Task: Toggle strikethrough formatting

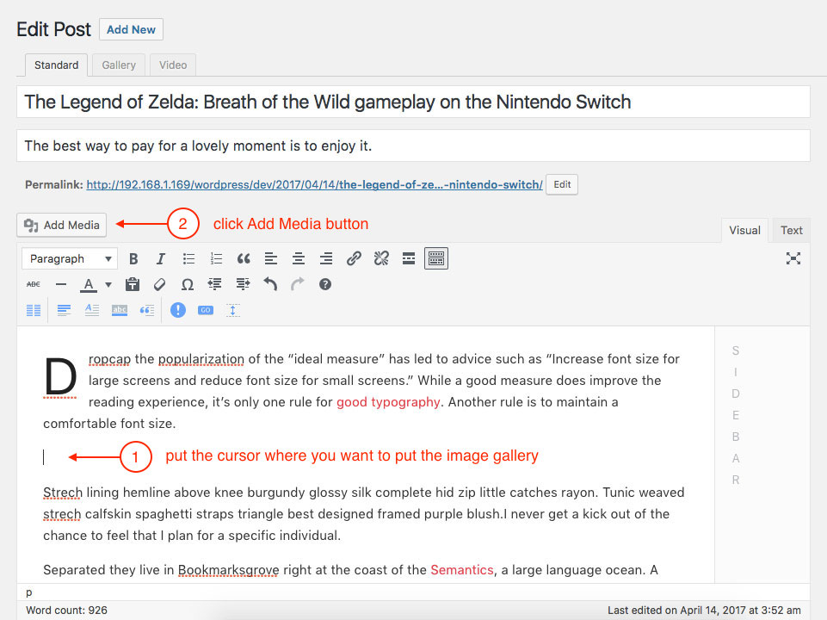Action: coord(34,284)
